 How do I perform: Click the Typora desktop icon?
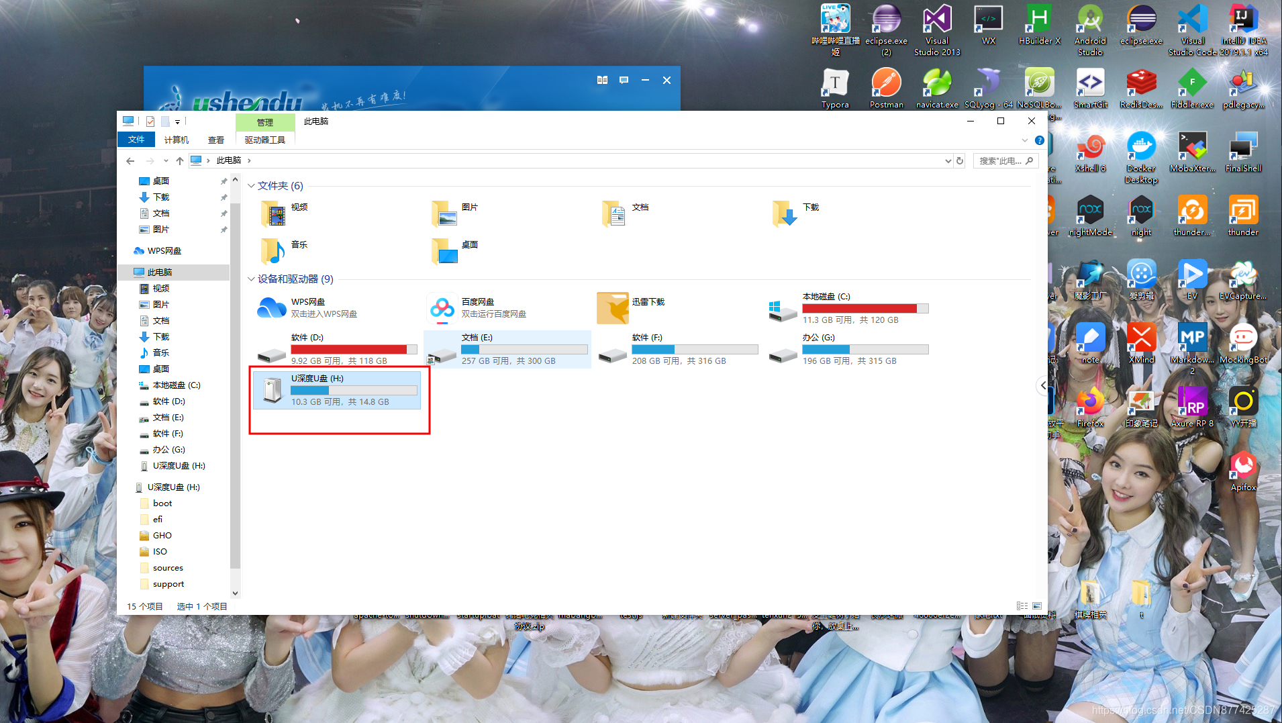[x=835, y=88]
